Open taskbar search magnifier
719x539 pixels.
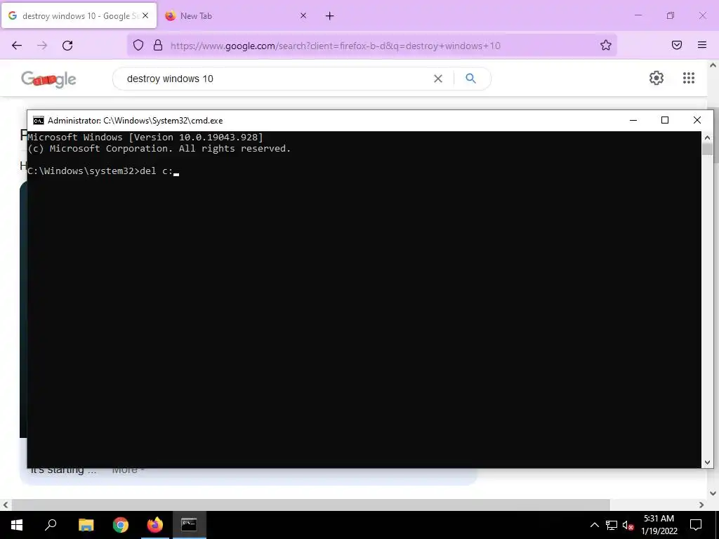click(51, 525)
